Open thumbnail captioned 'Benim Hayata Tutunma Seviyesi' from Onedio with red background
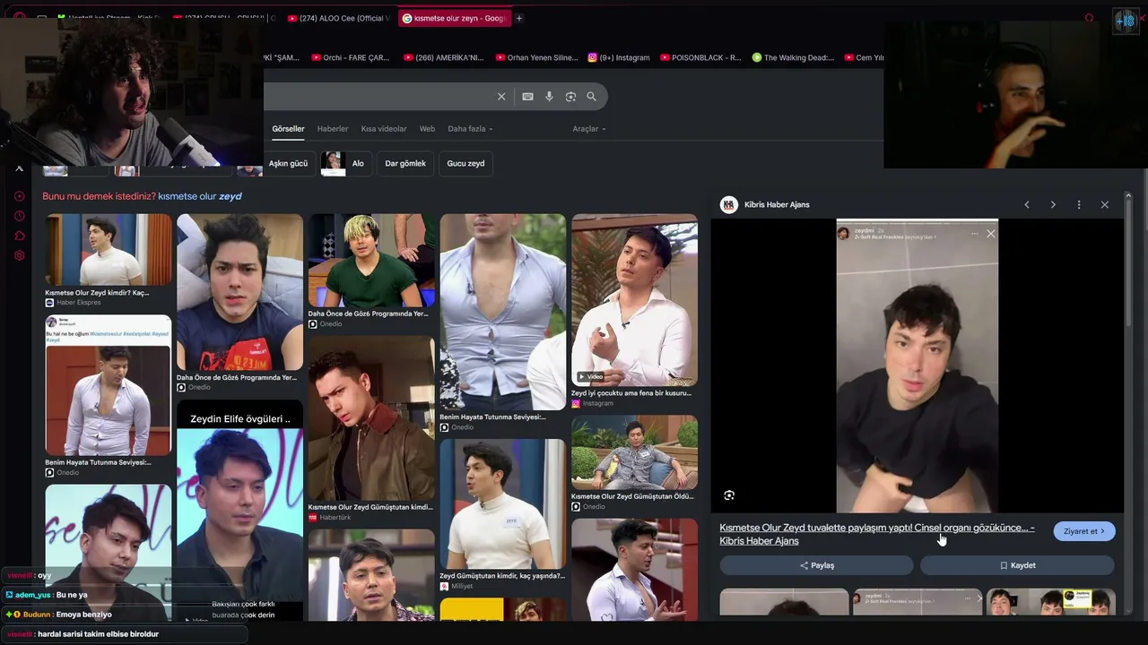 [x=109, y=386]
